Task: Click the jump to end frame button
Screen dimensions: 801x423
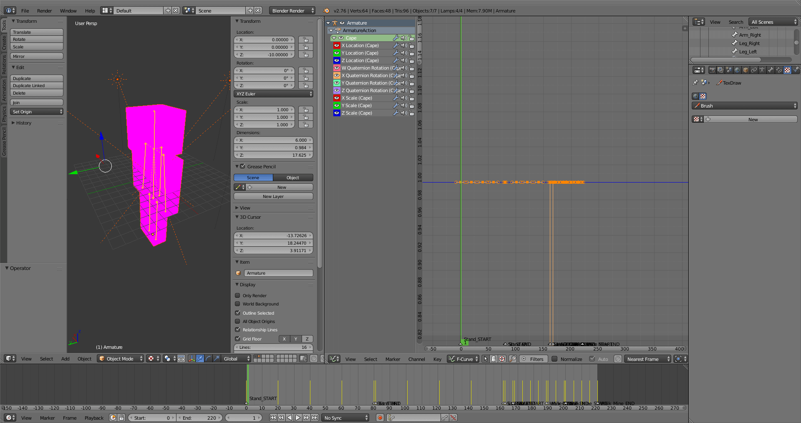Action: point(315,418)
